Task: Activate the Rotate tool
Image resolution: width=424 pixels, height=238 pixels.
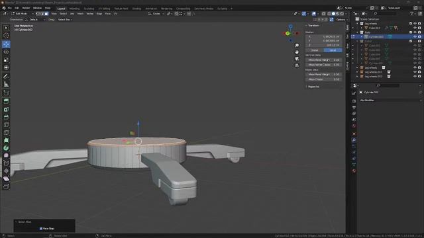Action: pos(6,52)
